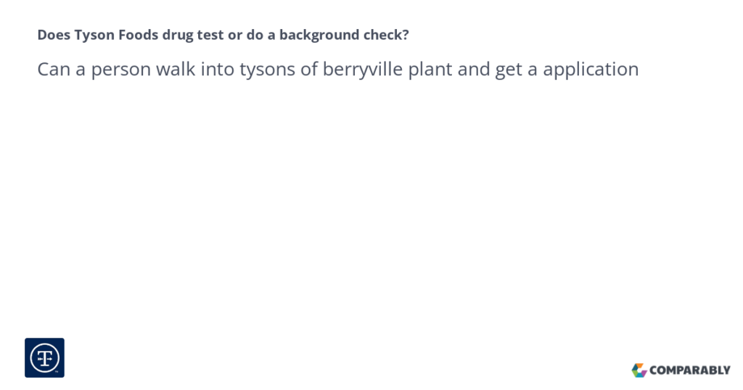Click the circled T emblem inside logo
The image size is (743, 390).
(44, 358)
